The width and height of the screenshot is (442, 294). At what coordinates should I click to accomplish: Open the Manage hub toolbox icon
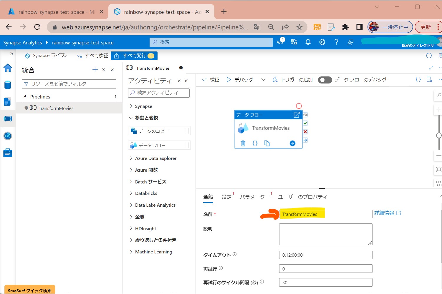click(x=8, y=153)
